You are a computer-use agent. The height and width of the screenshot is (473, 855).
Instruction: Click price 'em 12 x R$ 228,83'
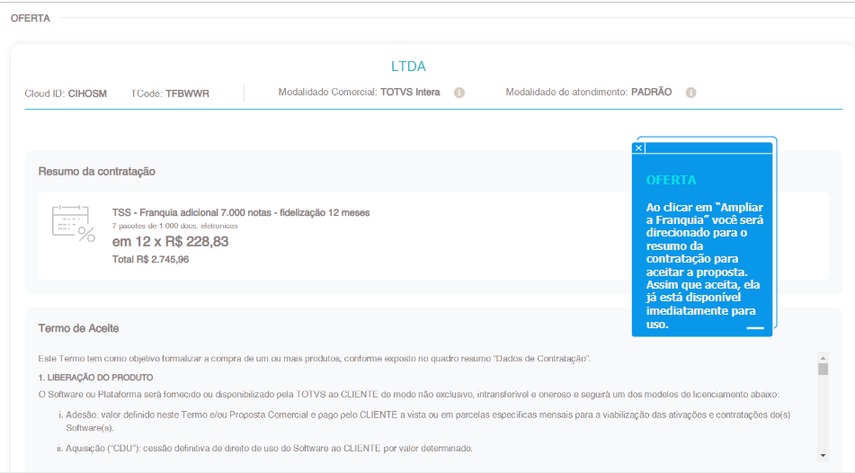[x=170, y=242]
